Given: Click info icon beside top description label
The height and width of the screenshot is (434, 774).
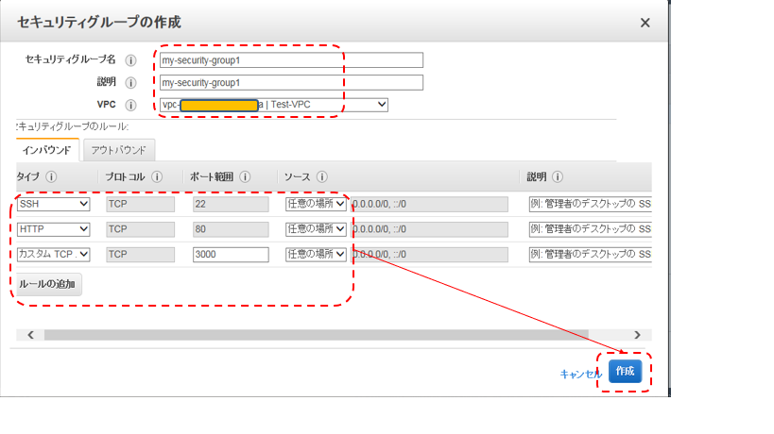Looking at the screenshot, I should click(130, 82).
